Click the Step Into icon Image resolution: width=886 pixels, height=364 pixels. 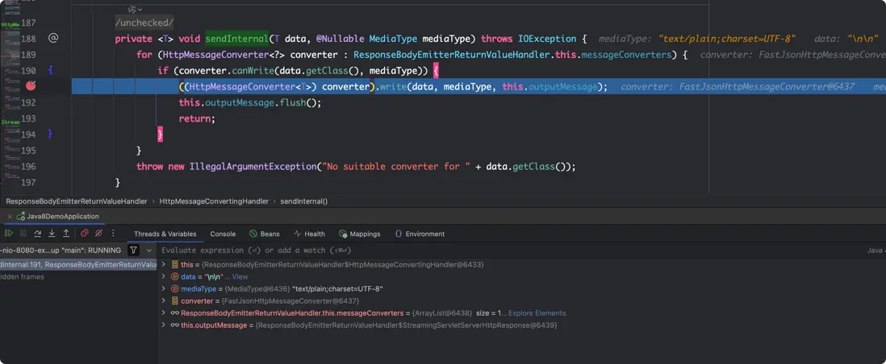tap(52, 233)
